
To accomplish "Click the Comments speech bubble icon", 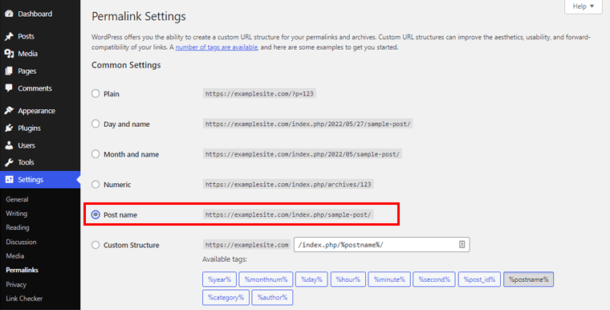I will pyautogui.click(x=9, y=88).
